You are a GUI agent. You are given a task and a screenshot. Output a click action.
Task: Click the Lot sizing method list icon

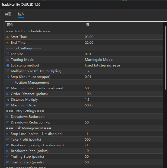8,65
